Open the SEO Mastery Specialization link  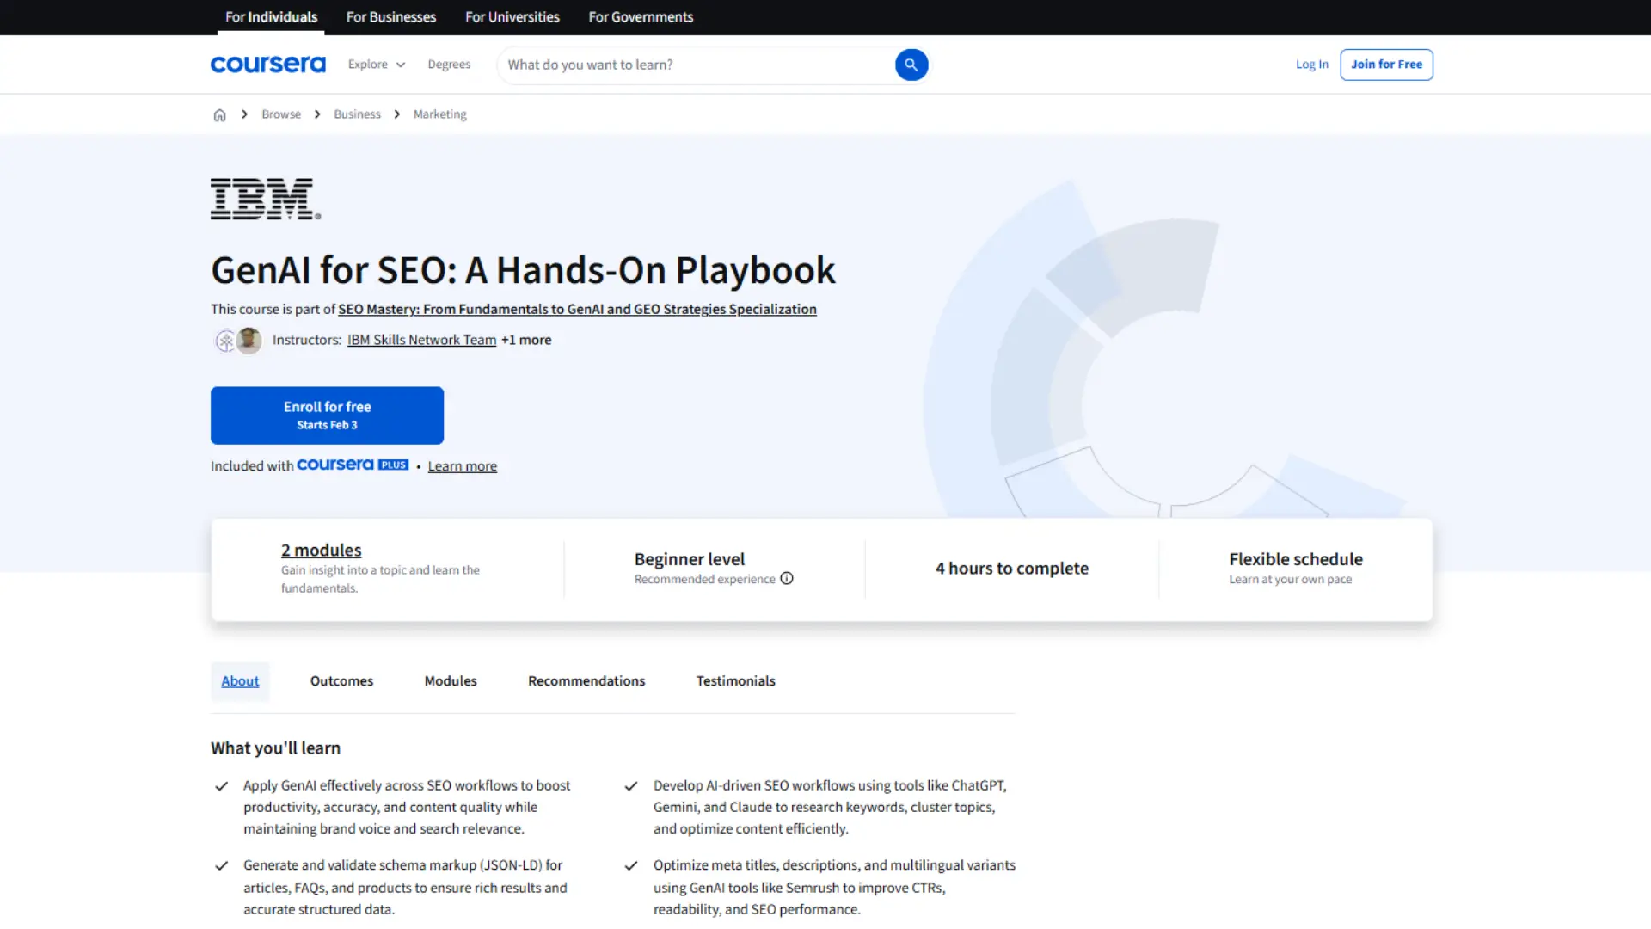(578, 309)
